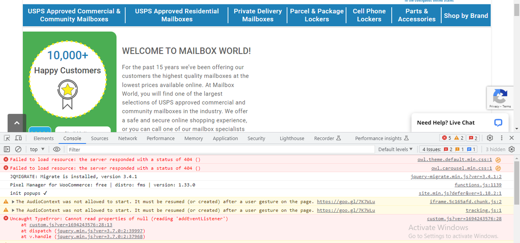Screen dimensions: 520x243
Task: Click the error icon on the Uncaught TypeError row
Action: [6, 219]
